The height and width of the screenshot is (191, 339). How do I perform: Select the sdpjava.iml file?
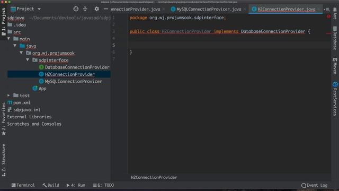[x=24, y=110]
